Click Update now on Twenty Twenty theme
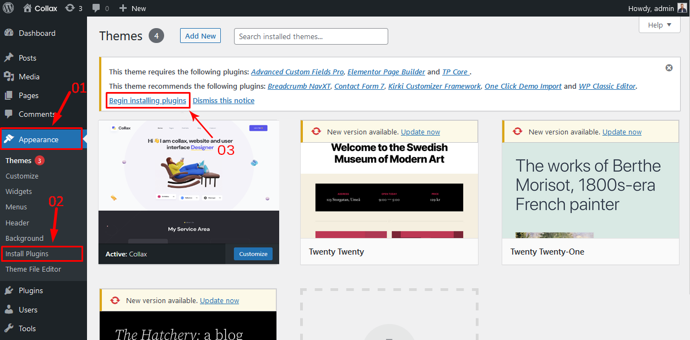This screenshot has height=340, width=690. (x=420, y=132)
